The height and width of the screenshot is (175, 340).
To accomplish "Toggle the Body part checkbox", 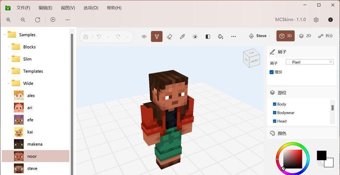I will click(x=274, y=104).
